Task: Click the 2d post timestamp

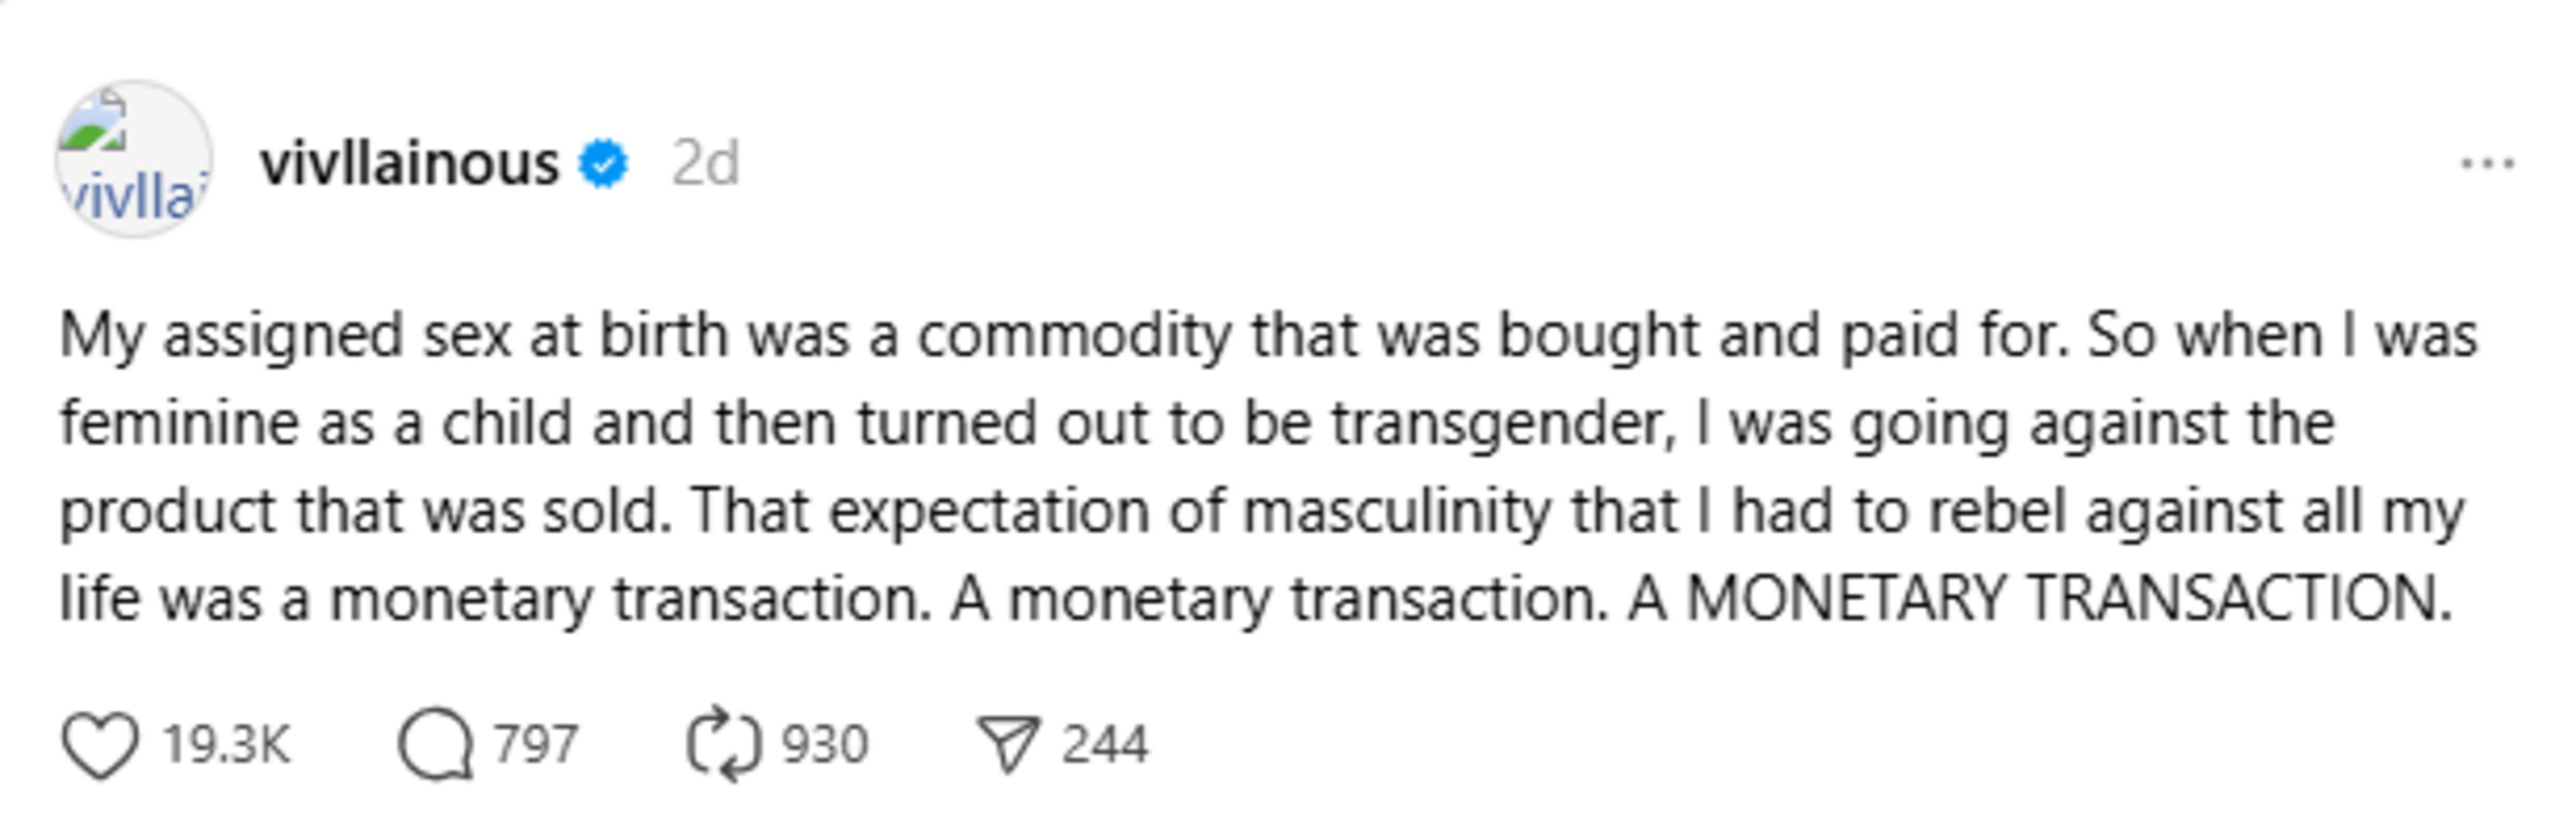Action: [705, 164]
